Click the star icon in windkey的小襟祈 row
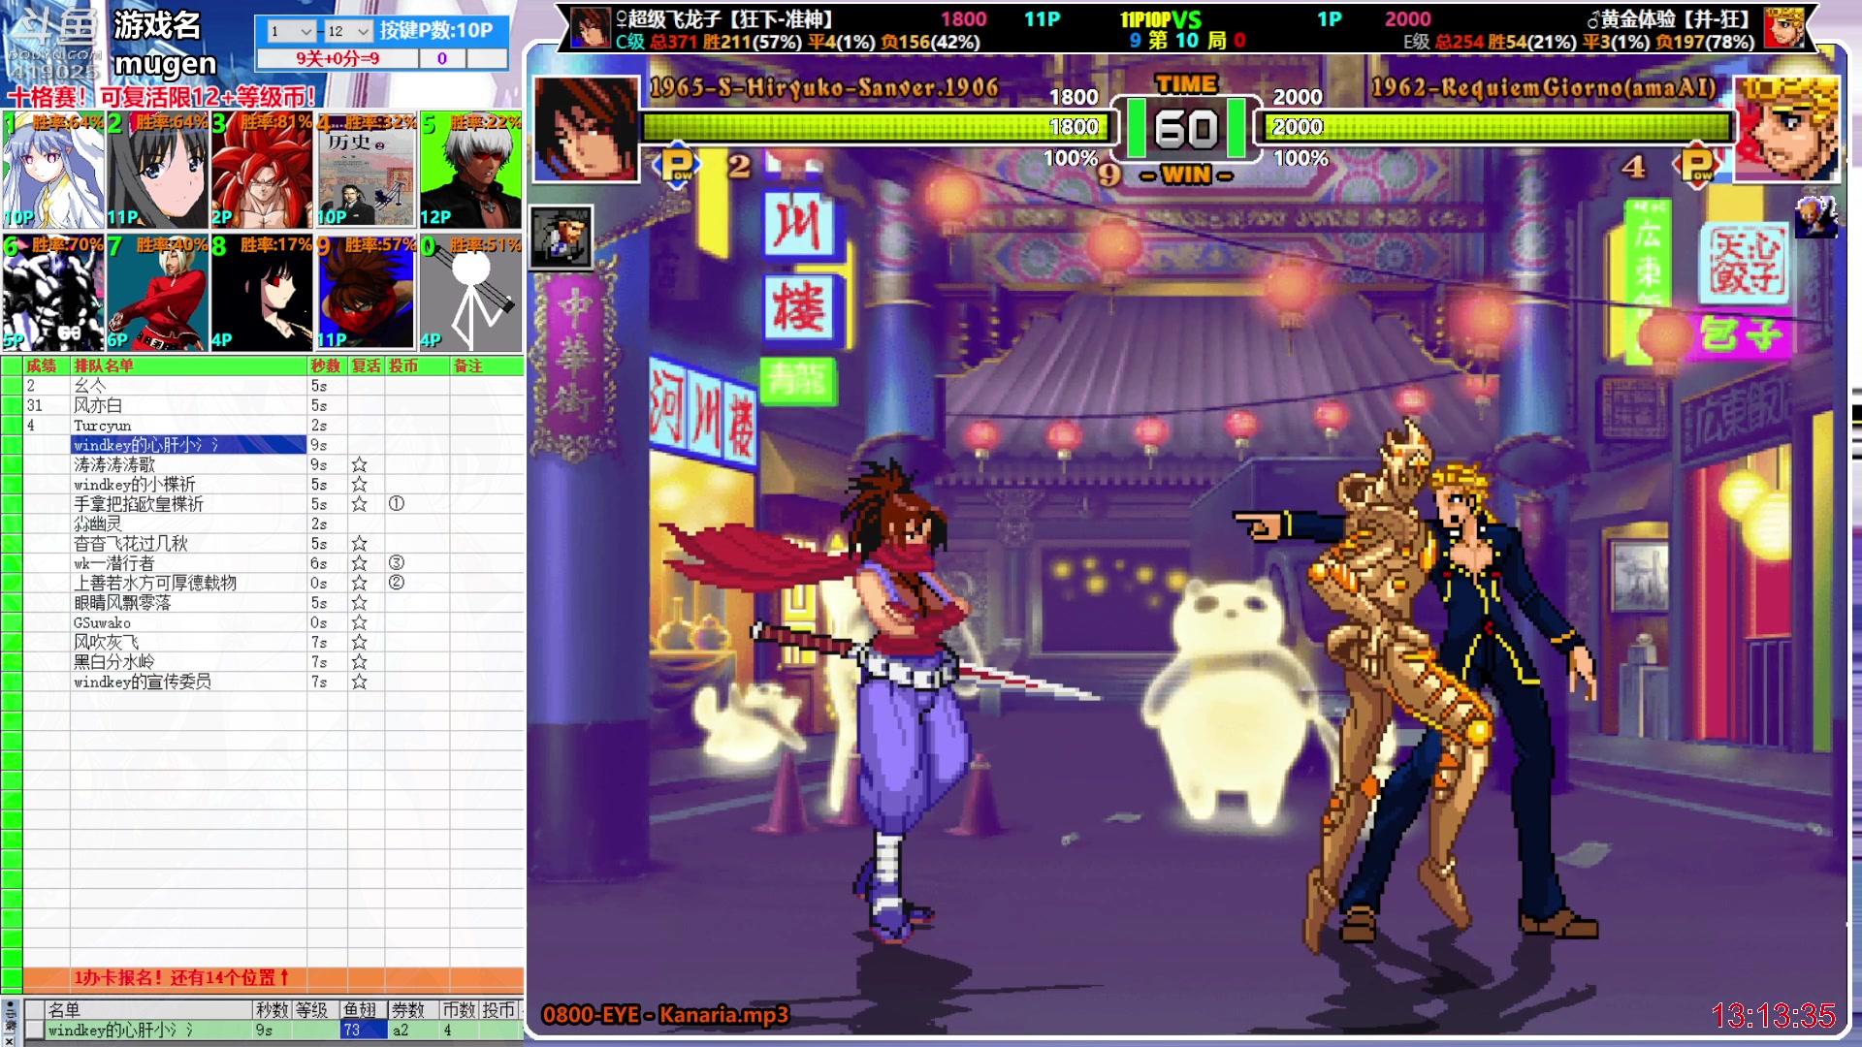 tap(359, 484)
